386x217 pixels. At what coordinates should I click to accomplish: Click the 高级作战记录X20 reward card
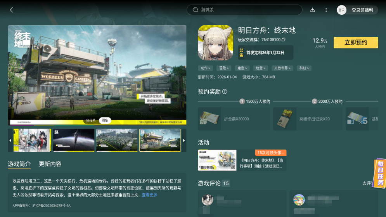pyautogui.click(x=308, y=119)
